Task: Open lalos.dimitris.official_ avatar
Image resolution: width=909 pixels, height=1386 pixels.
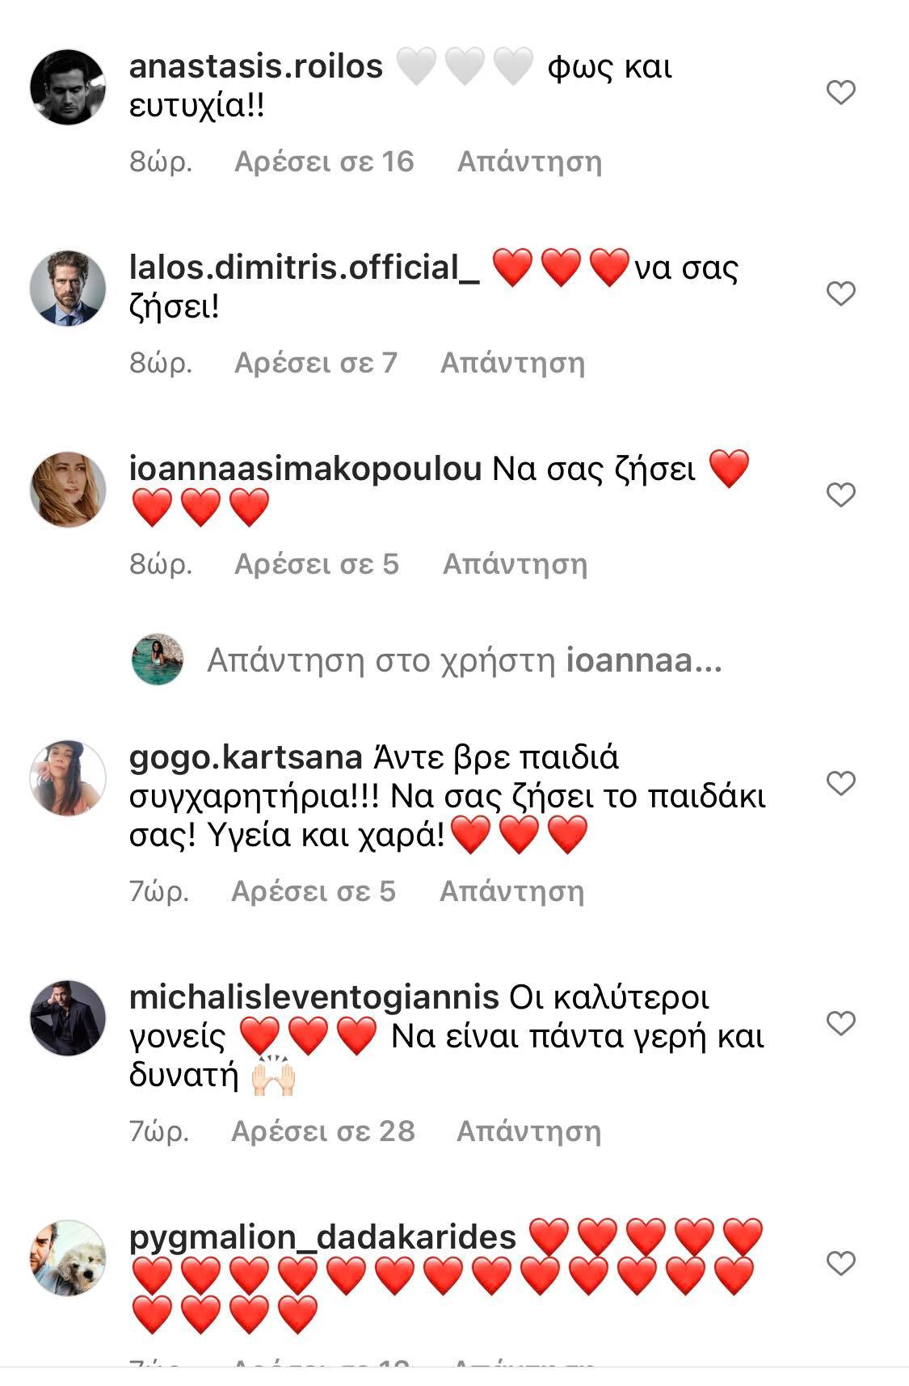Action: coord(68,288)
